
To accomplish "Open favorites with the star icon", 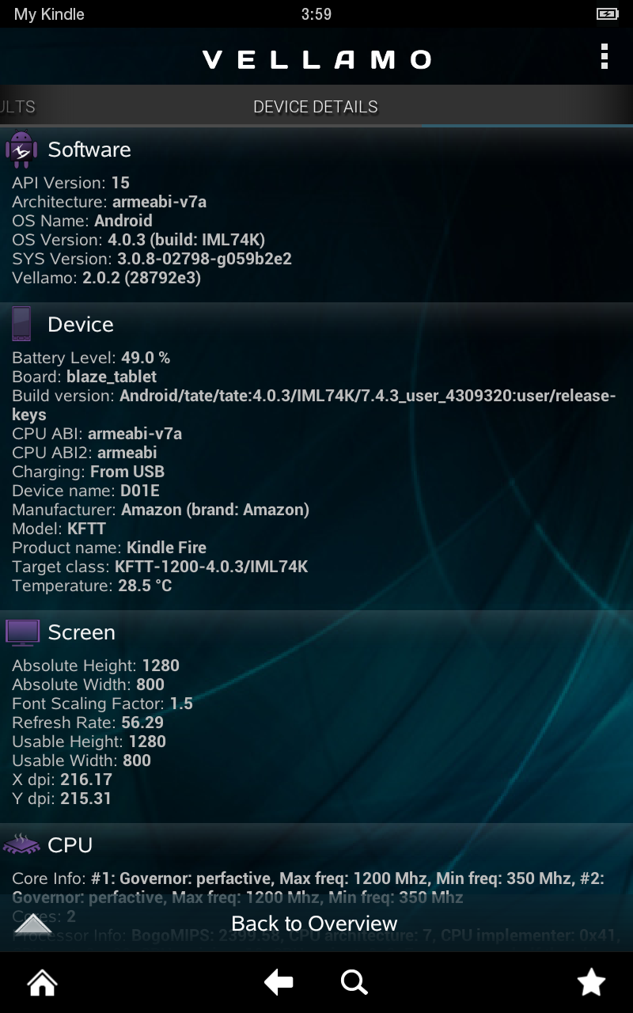I will click(591, 982).
